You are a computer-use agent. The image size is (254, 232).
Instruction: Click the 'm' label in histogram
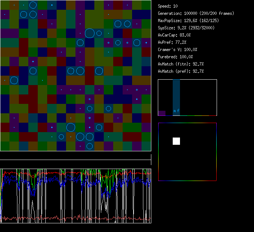coord(175,111)
